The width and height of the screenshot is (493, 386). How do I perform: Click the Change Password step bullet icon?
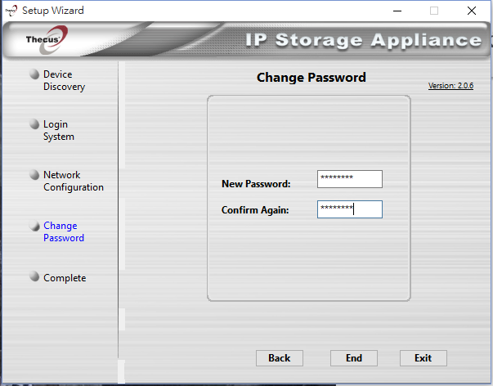click(34, 225)
